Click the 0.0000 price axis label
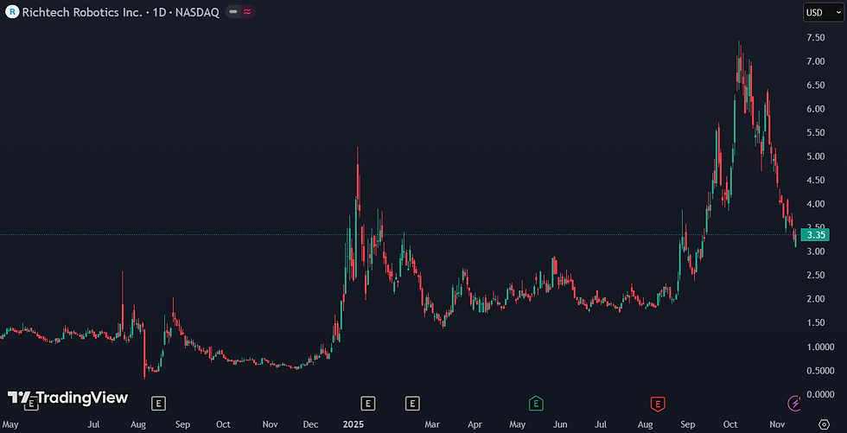847x433 pixels. pyautogui.click(x=820, y=394)
